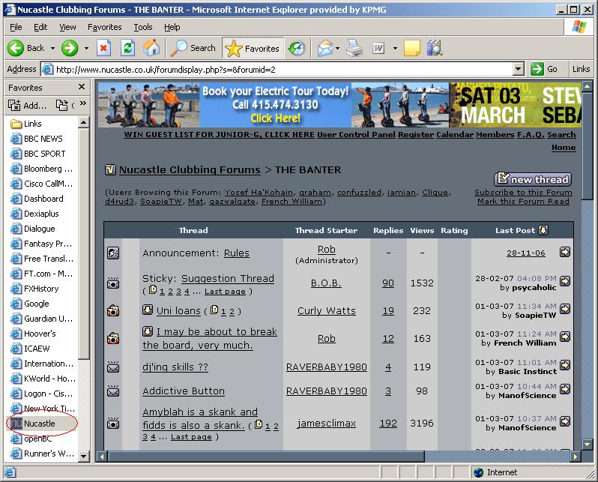
Task: Expand the address bar URL dropdown
Action: [x=518, y=69]
